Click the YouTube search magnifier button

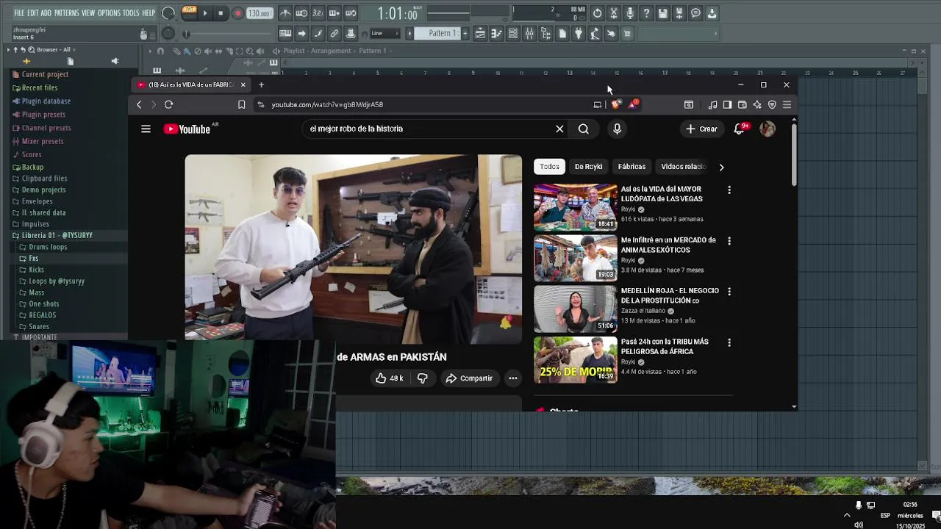(x=583, y=129)
